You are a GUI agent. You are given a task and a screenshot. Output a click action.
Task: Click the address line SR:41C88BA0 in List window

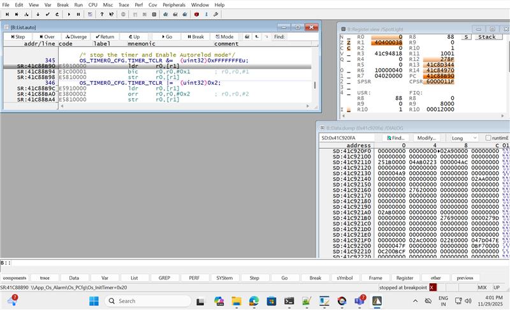tap(36, 94)
